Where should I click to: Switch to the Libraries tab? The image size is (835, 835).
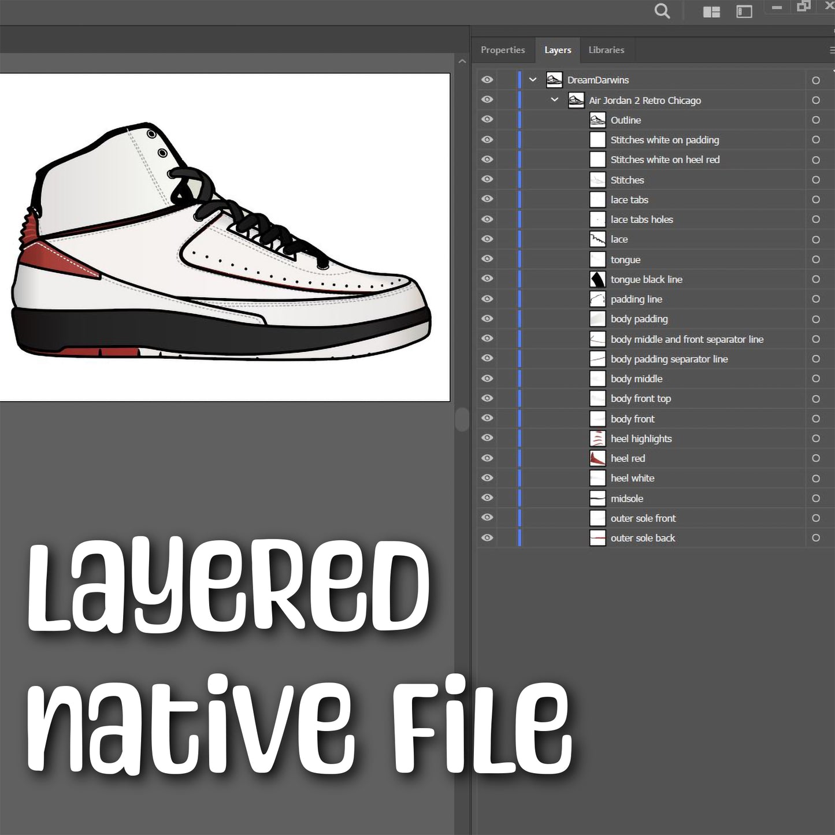(x=606, y=50)
